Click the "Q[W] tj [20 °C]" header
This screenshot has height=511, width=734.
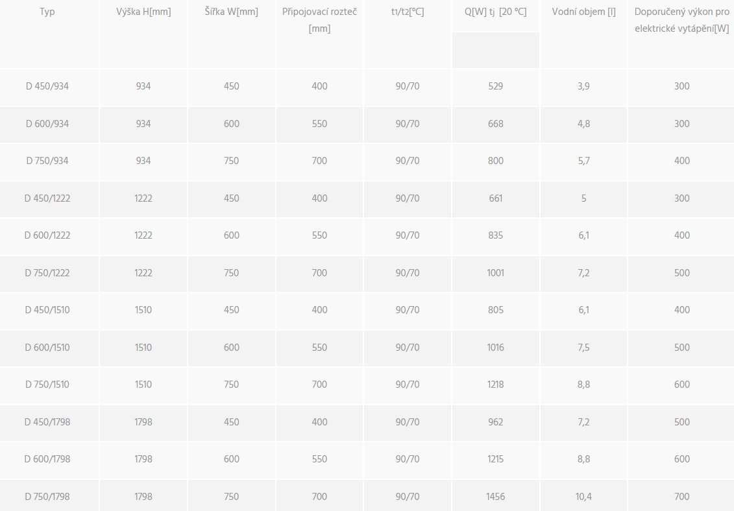(x=496, y=12)
